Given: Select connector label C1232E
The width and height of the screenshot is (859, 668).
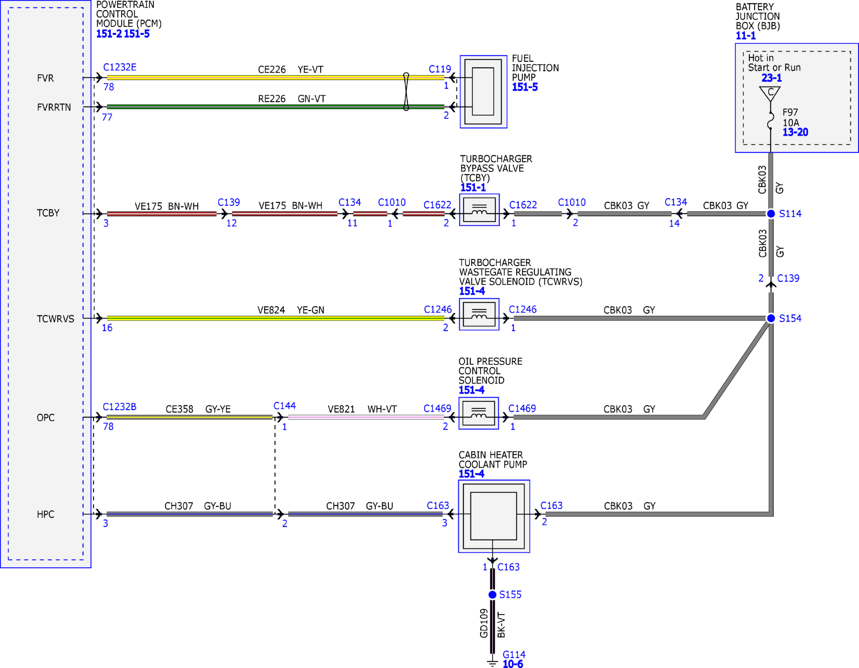Looking at the screenshot, I should (120, 67).
